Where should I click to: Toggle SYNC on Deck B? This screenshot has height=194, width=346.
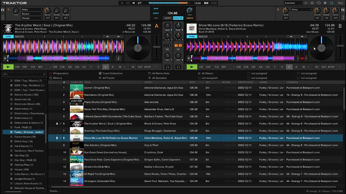tap(192, 37)
